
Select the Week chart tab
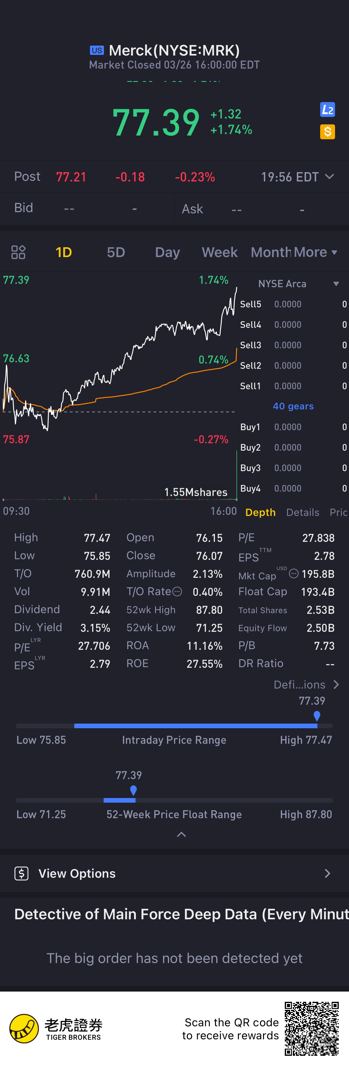coord(219,252)
